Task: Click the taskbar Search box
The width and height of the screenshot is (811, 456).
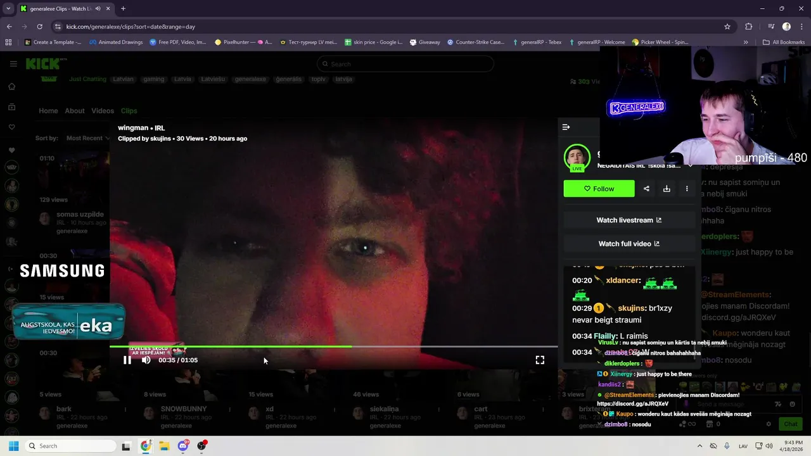Action: point(70,446)
